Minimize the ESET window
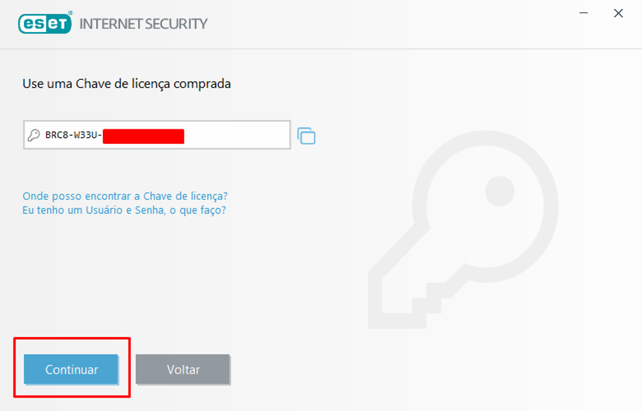This screenshot has width=642, height=411. [x=584, y=14]
